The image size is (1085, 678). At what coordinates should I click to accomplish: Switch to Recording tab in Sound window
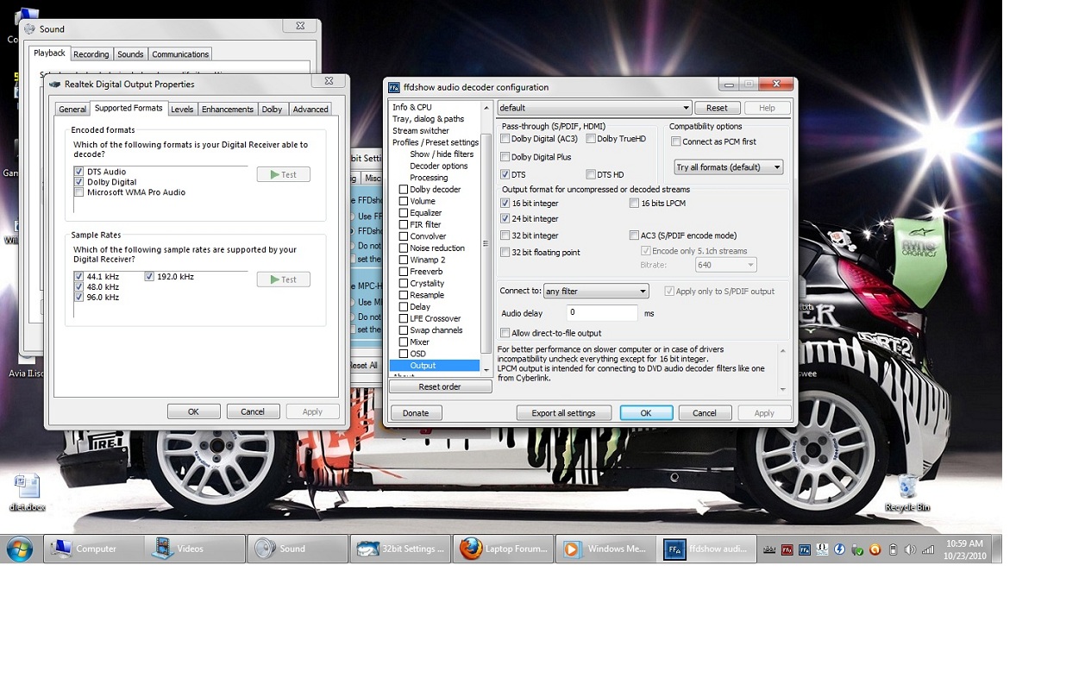coord(91,54)
